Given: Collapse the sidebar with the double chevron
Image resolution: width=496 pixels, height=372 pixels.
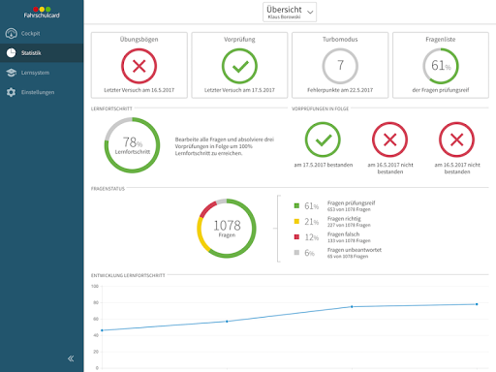Looking at the screenshot, I should point(71,358).
